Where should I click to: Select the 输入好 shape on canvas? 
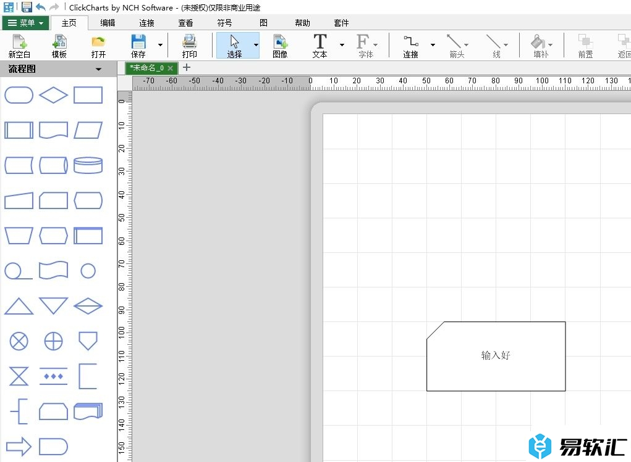[496, 356]
